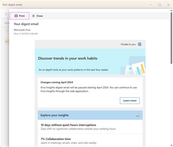Click the Print button
Viewport: 173px width, 147px height.
pyautogui.click(x=19, y=16)
